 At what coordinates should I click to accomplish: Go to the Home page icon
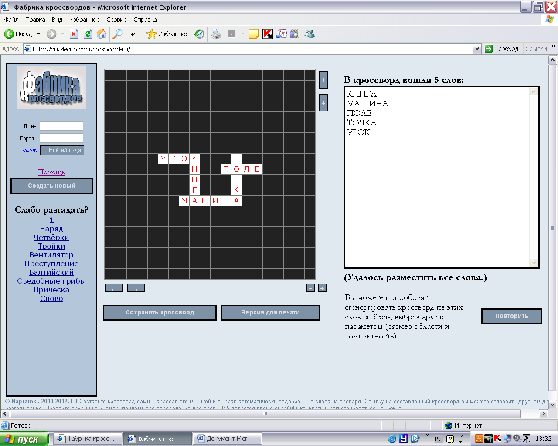point(102,34)
